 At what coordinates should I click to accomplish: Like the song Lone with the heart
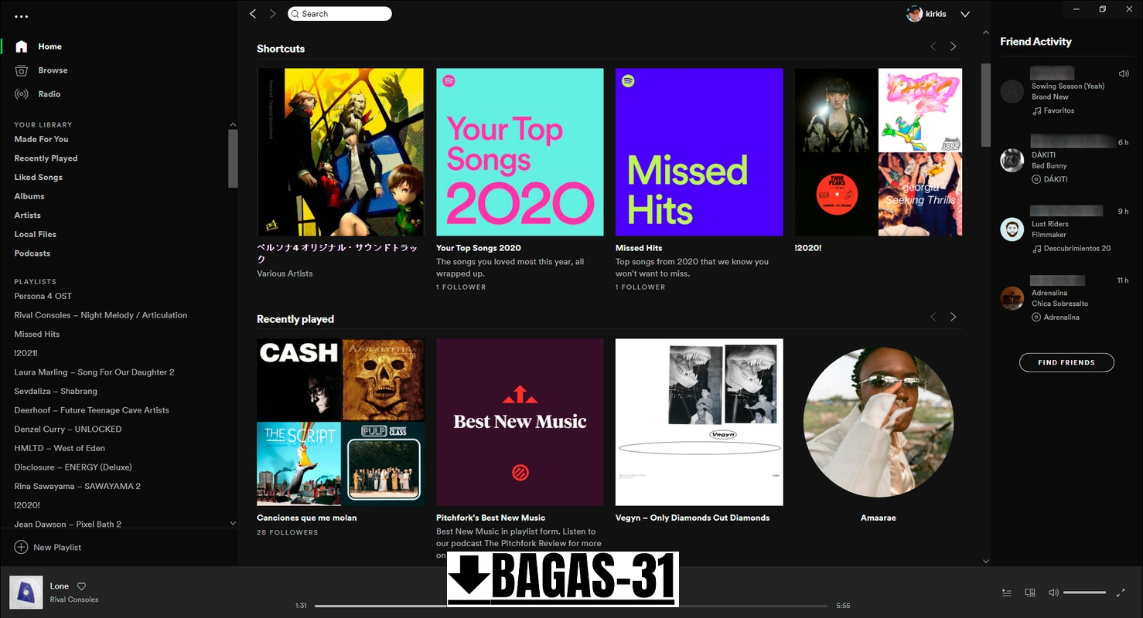[81, 586]
